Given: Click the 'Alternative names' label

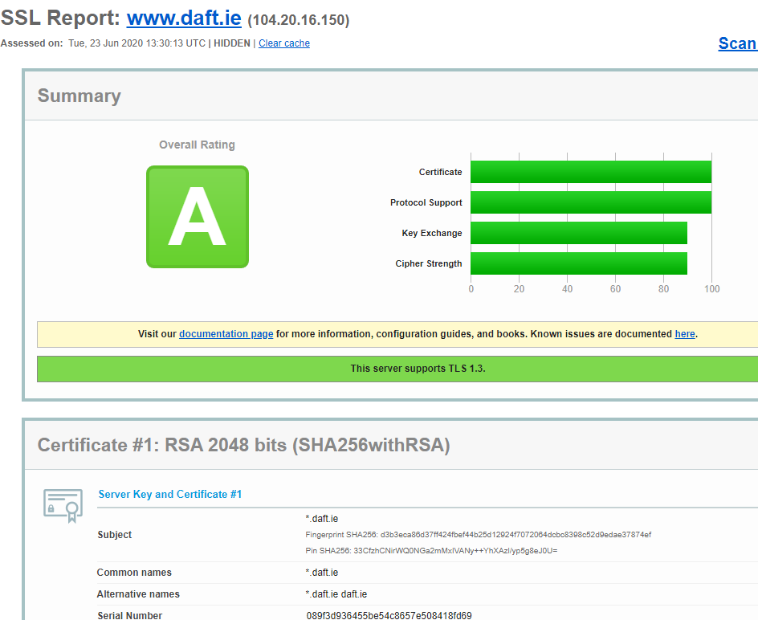Looking at the screenshot, I should tap(138, 594).
